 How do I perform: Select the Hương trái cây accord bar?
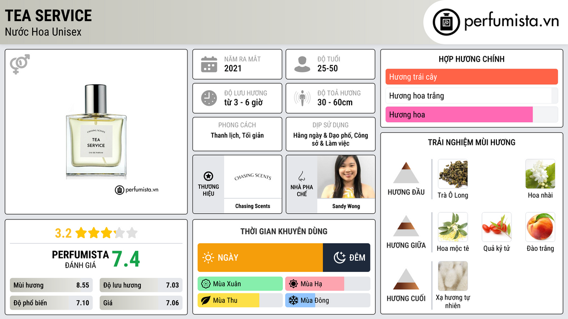click(471, 76)
